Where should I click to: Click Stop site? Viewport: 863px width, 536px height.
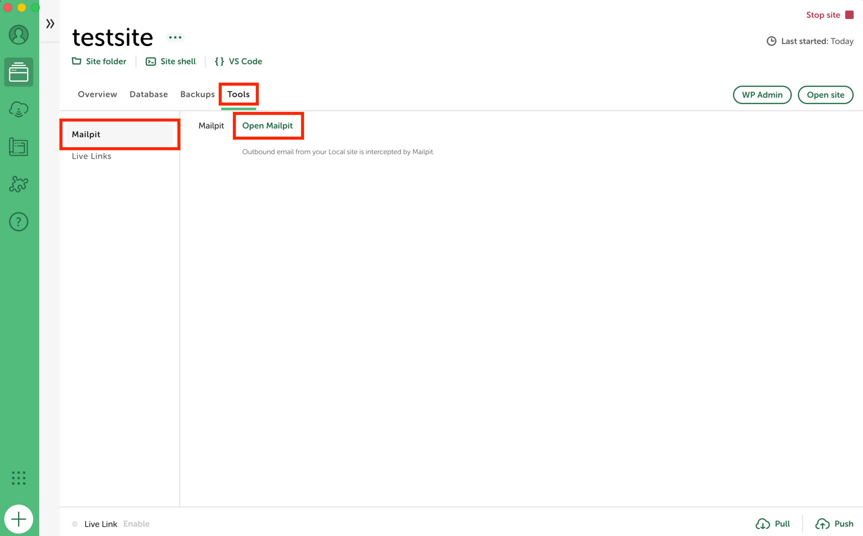[x=823, y=15]
